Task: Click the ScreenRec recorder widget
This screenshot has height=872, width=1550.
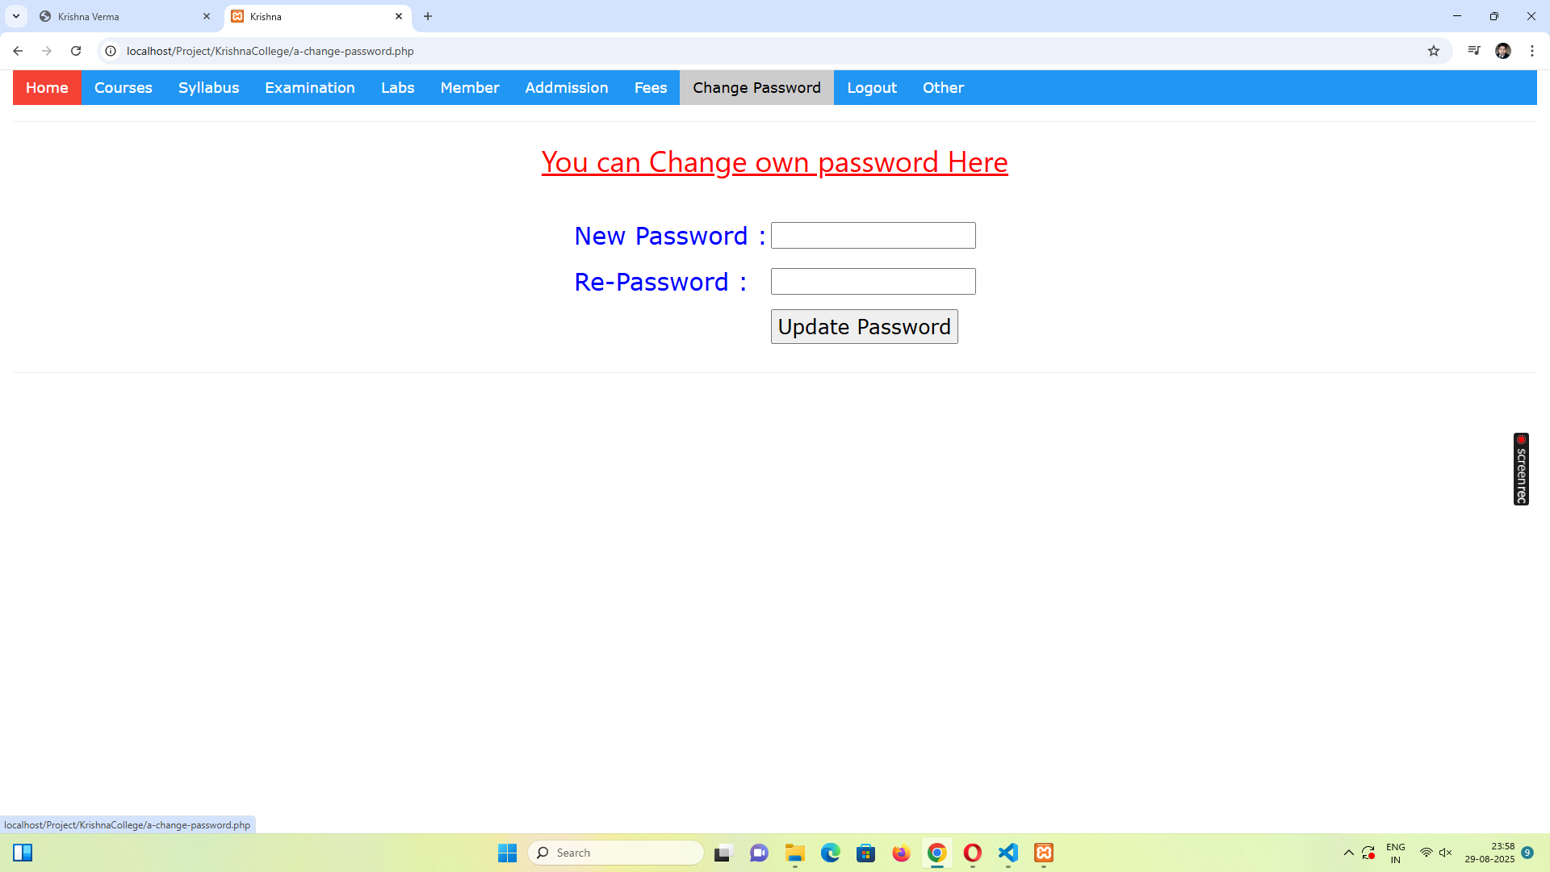Action: pos(1521,469)
